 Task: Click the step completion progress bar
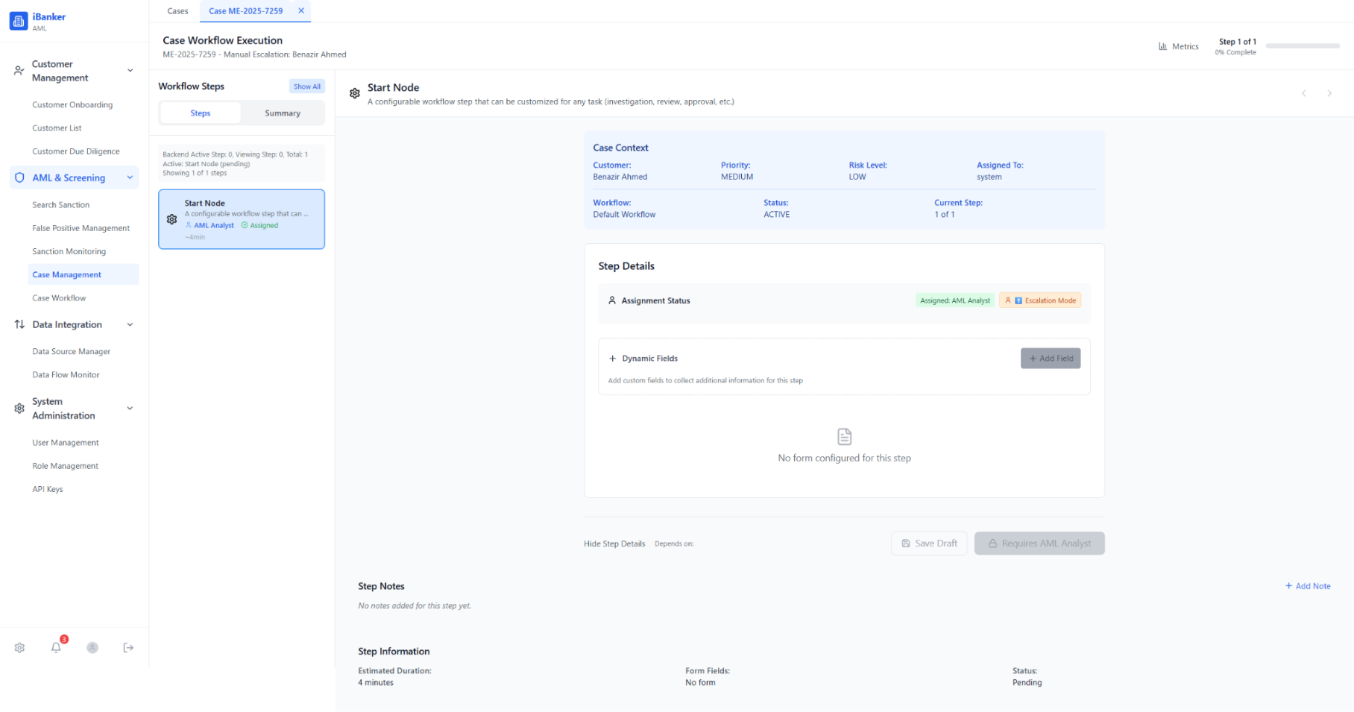[1302, 46]
